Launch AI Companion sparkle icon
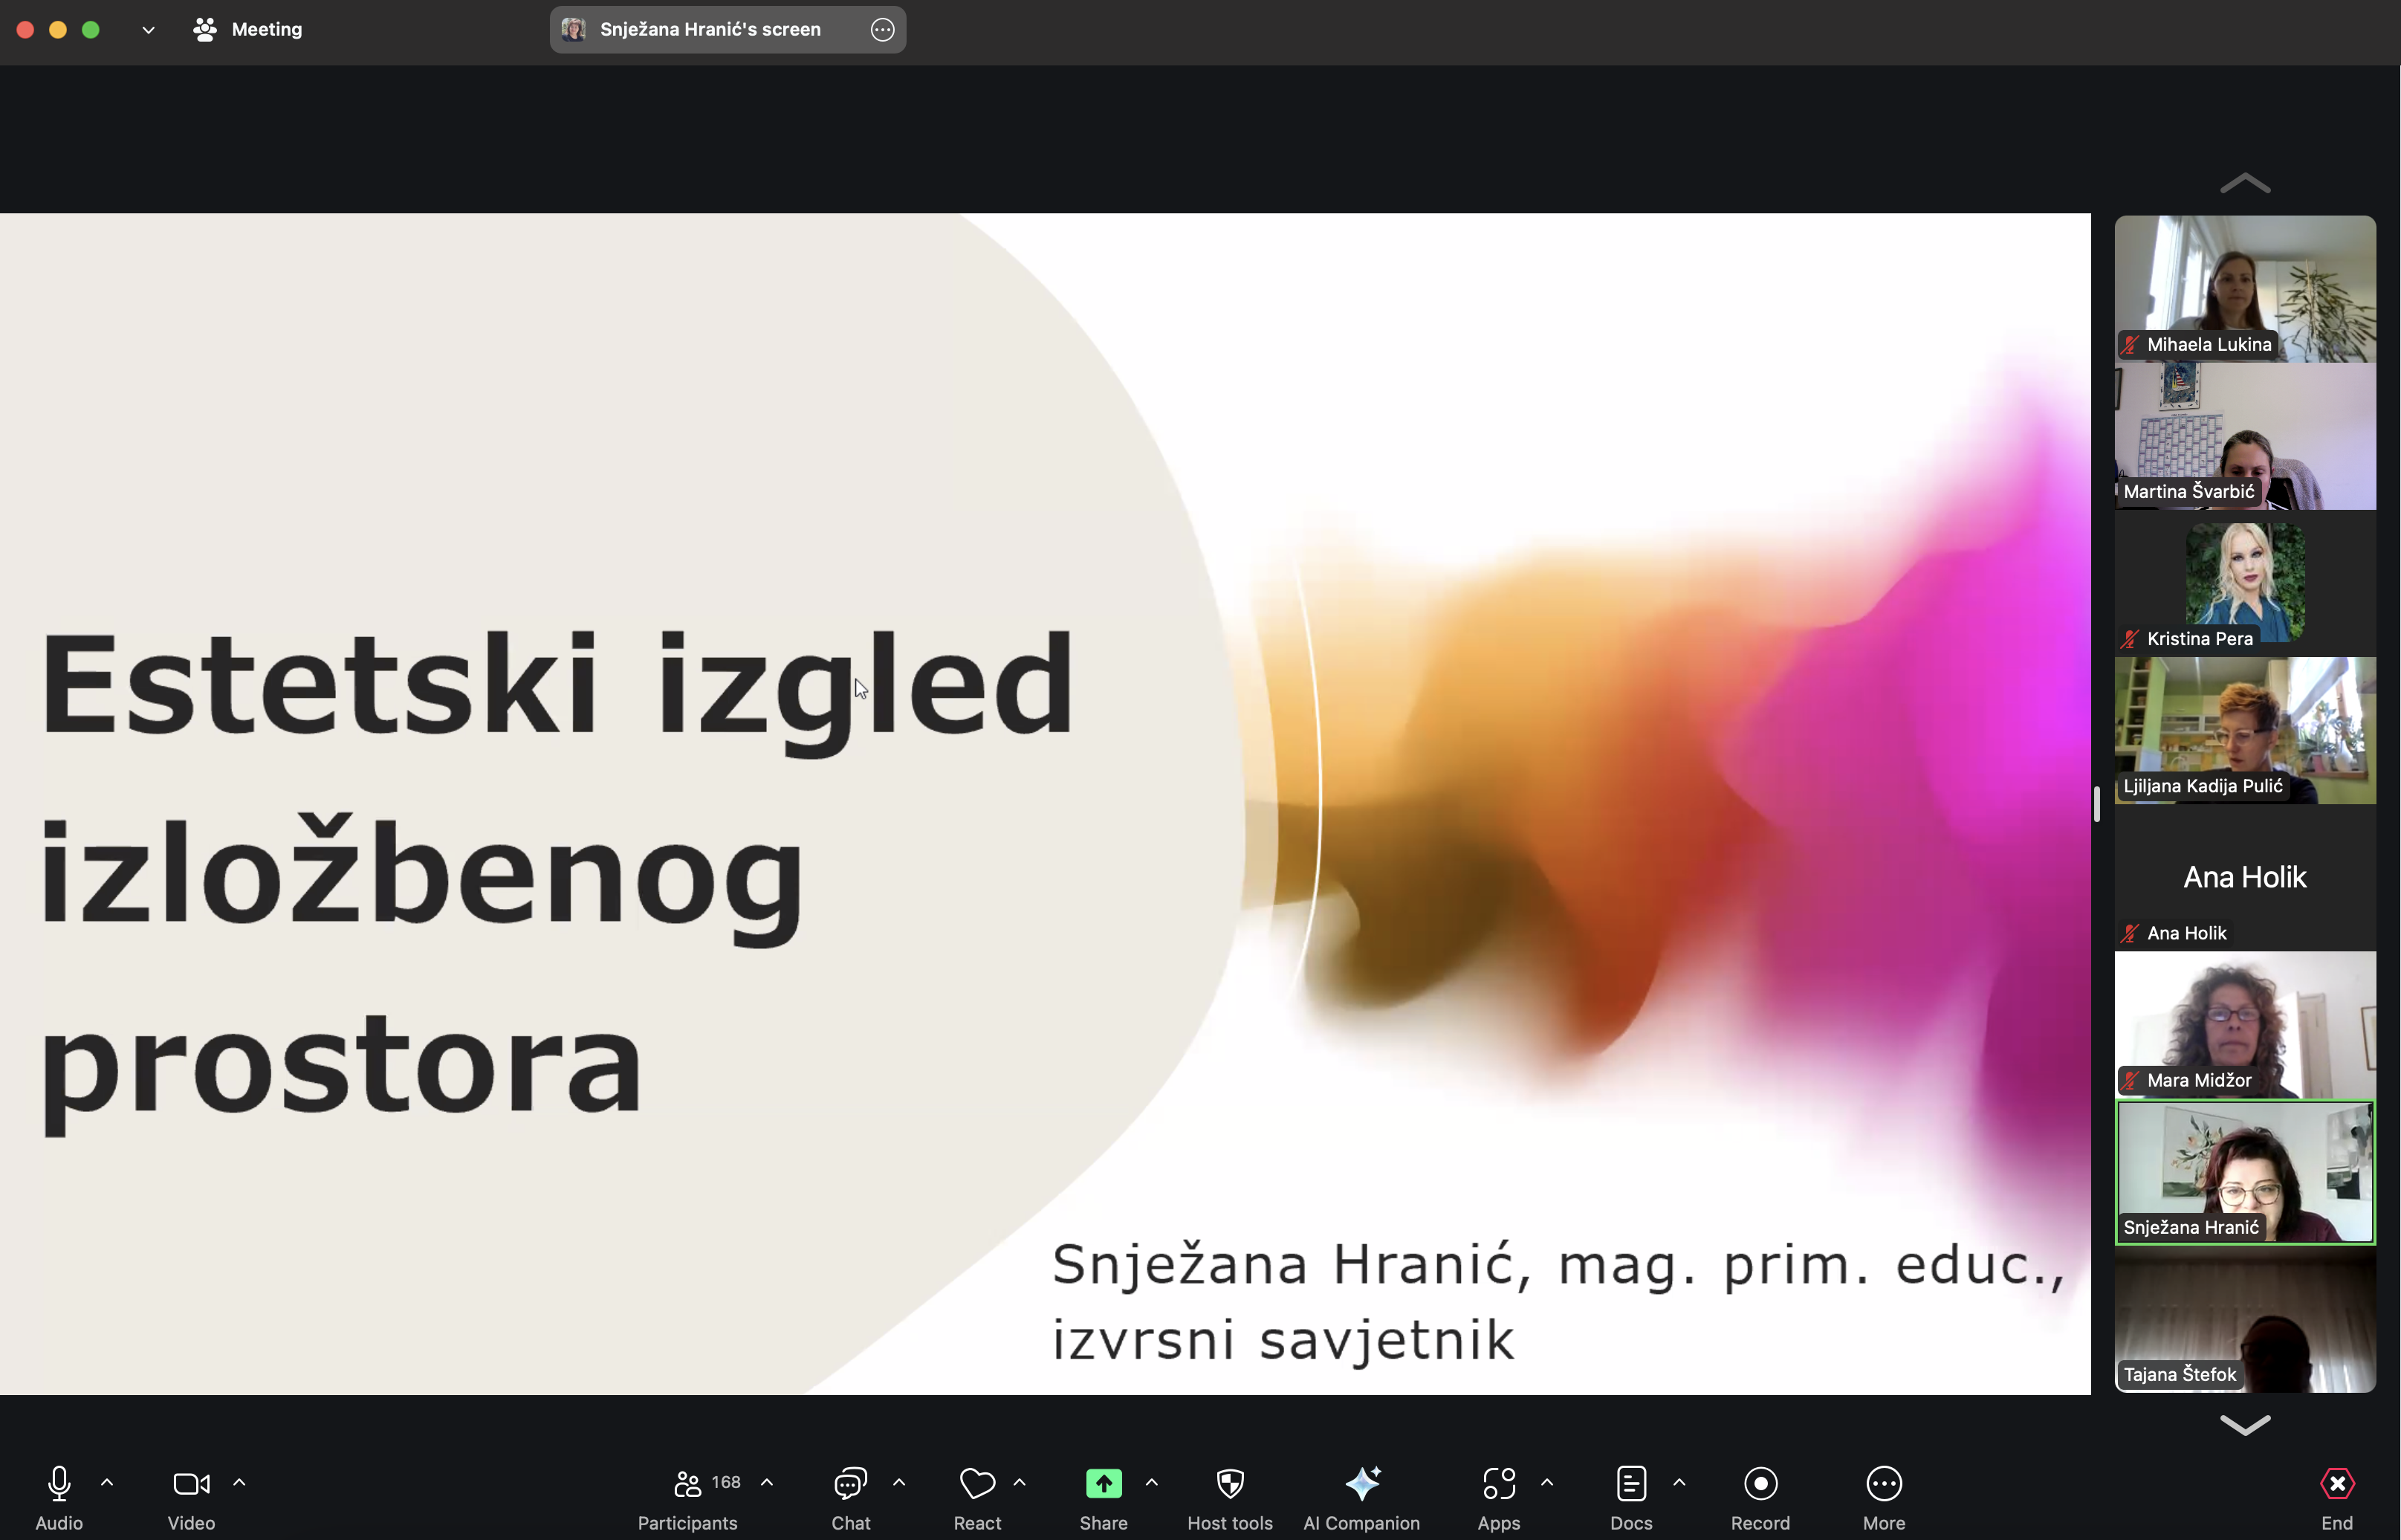 (x=1361, y=1484)
